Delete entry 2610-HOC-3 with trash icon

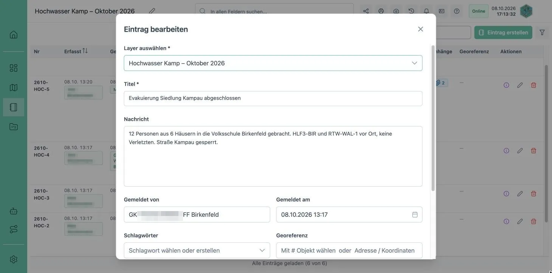[533, 194]
